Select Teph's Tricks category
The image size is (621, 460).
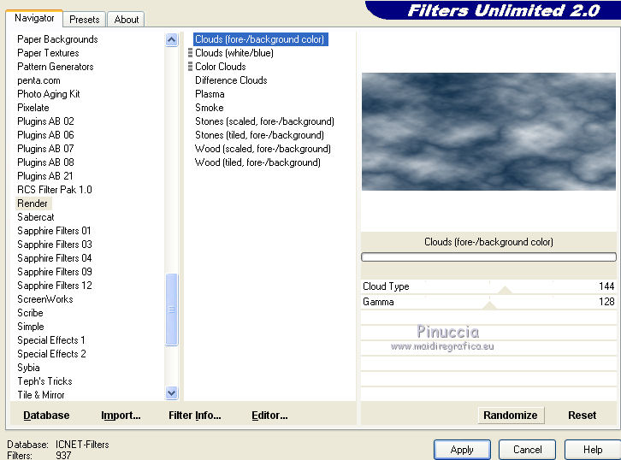tap(44, 381)
